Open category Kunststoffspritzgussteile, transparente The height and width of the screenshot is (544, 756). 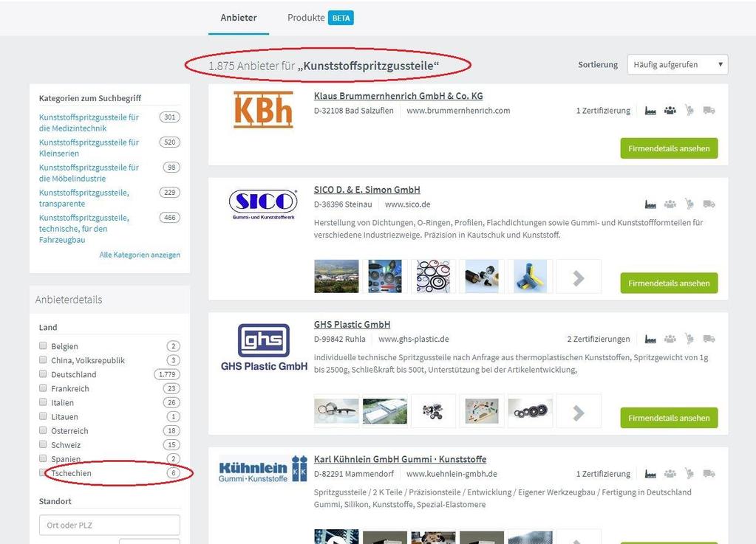(84, 198)
